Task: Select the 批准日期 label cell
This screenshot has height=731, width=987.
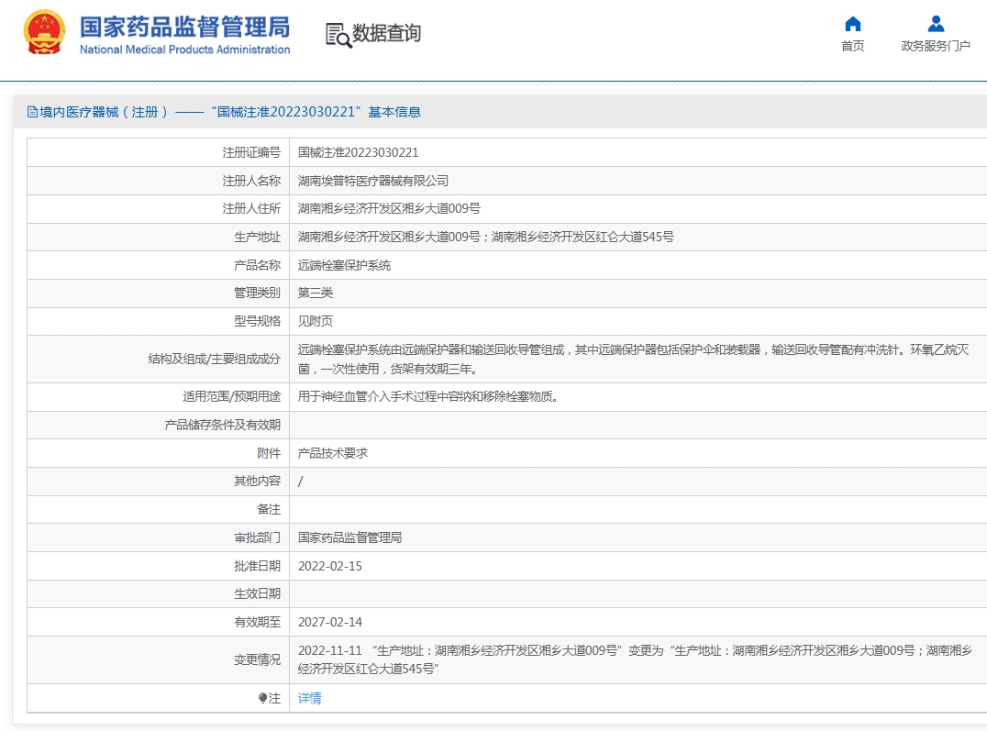Action: click(x=158, y=566)
